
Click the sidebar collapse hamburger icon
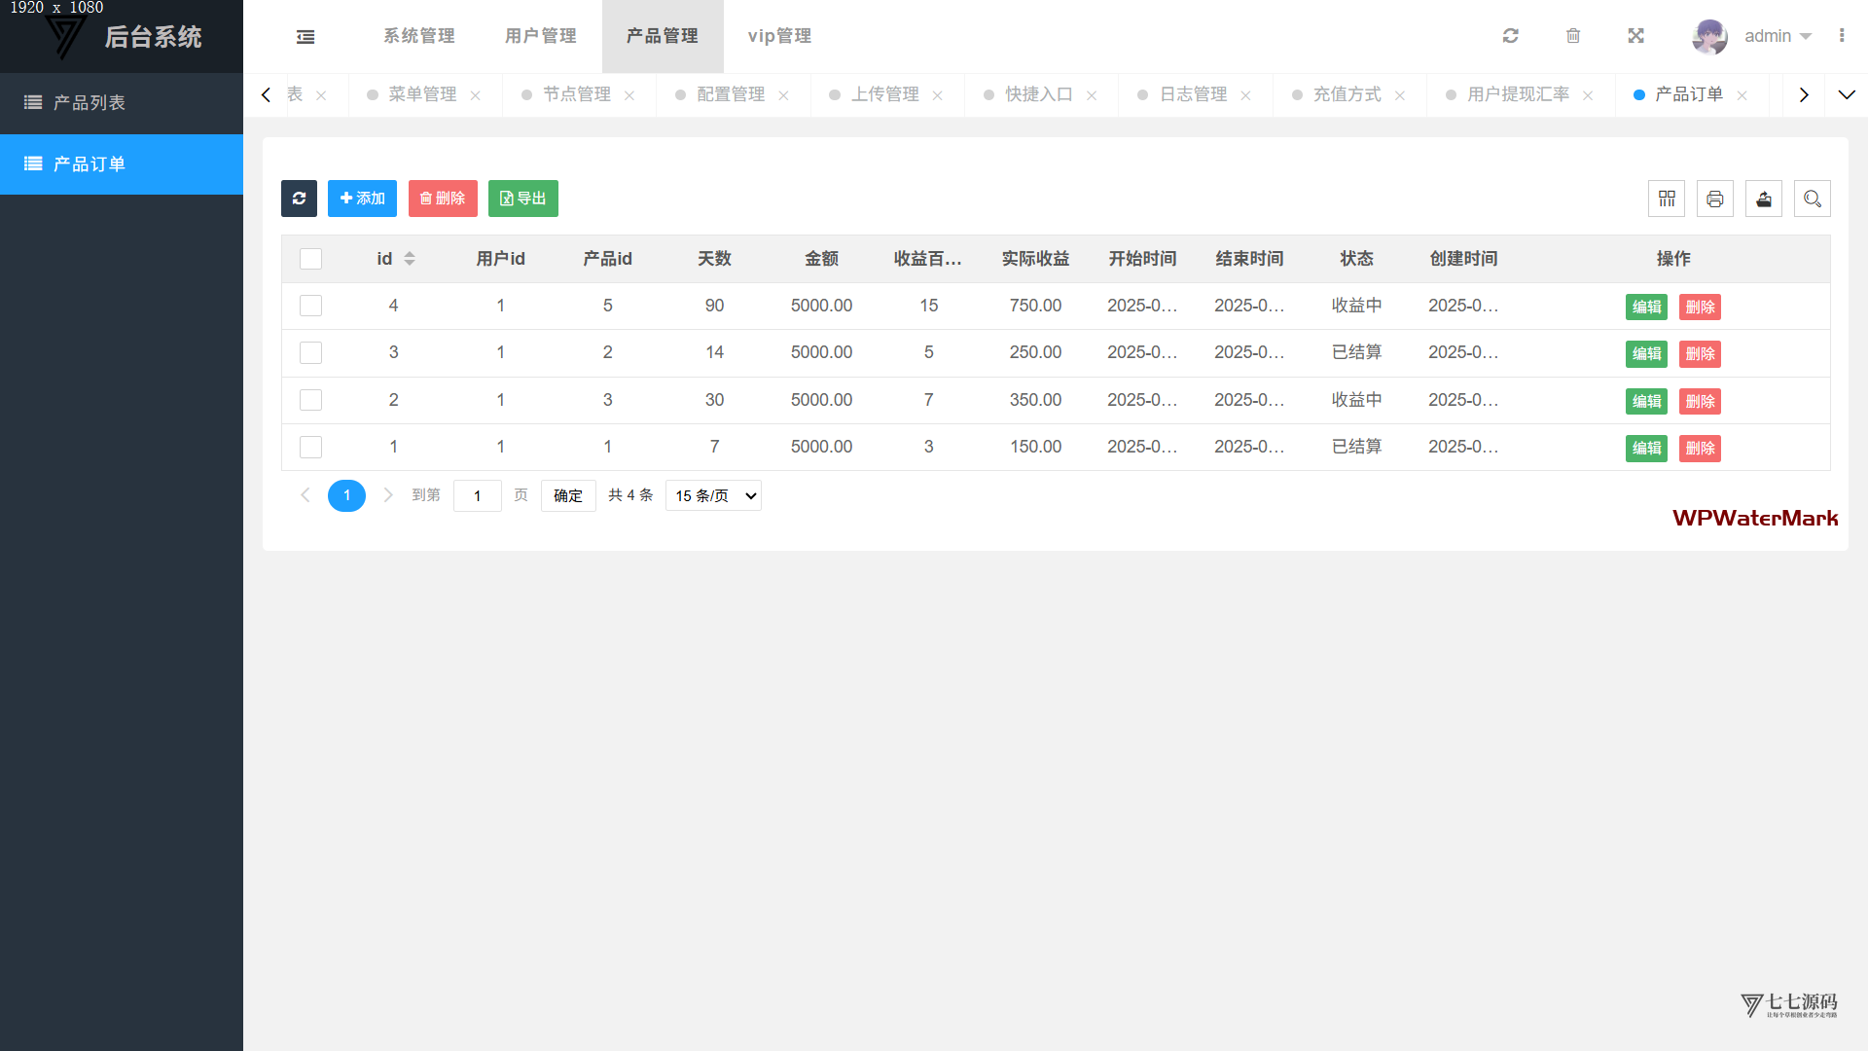click(305, 37)
